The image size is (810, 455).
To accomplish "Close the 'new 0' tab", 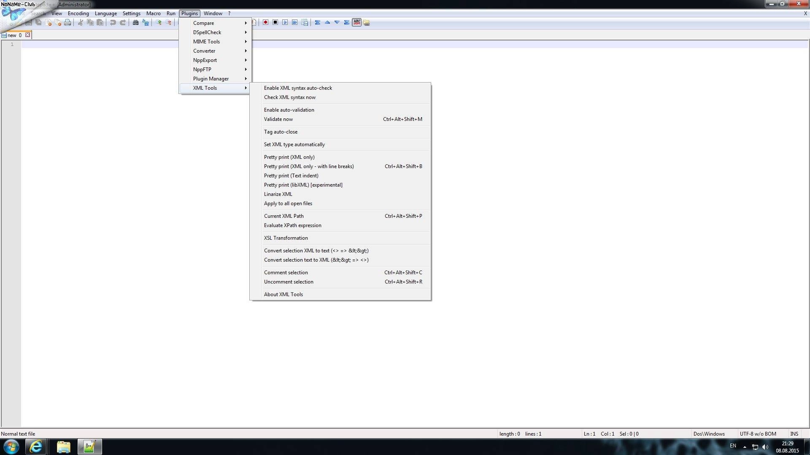I will click(27, 35).
